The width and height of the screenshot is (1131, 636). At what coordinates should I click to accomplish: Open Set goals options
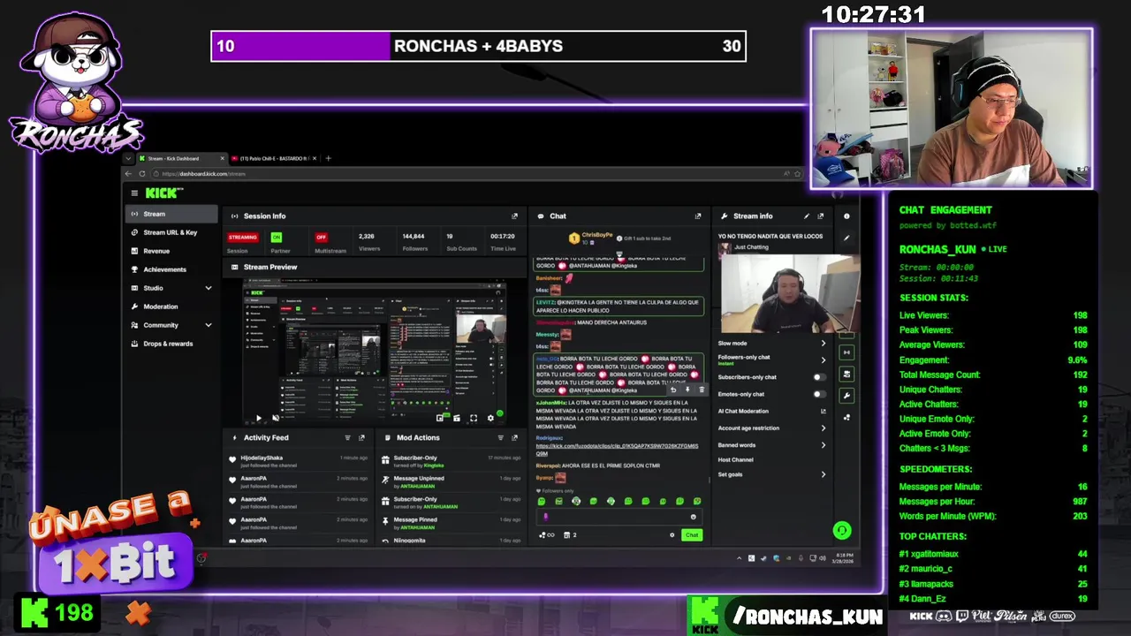[772, 474]
